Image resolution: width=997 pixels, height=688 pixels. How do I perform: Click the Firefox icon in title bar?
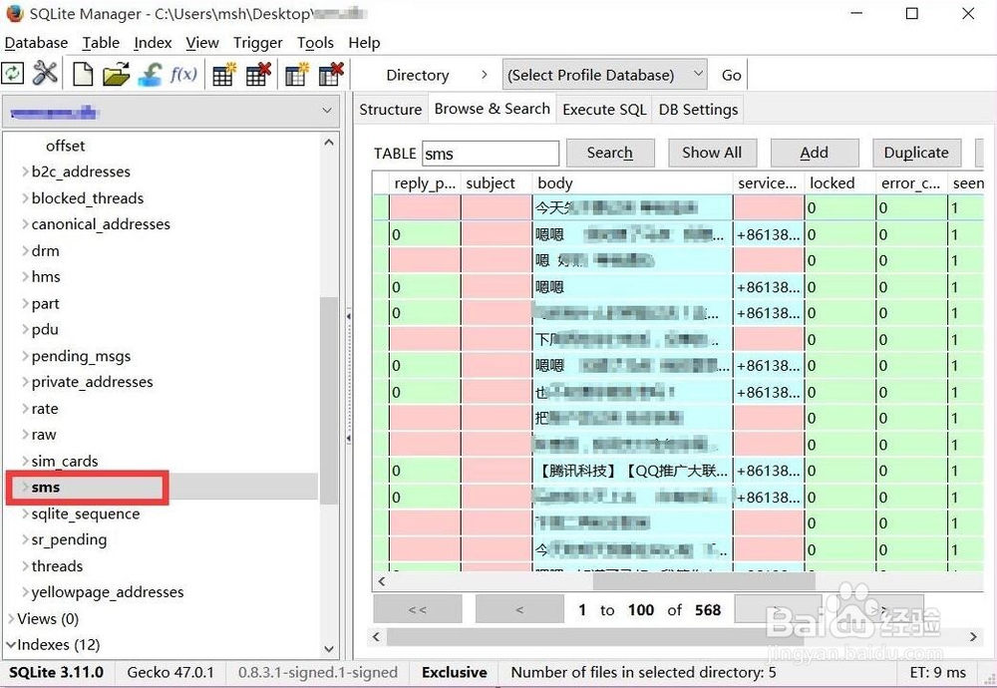tap(14, 13)
